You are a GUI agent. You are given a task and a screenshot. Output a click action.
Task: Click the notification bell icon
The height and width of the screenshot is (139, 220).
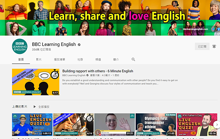(214, 46)
